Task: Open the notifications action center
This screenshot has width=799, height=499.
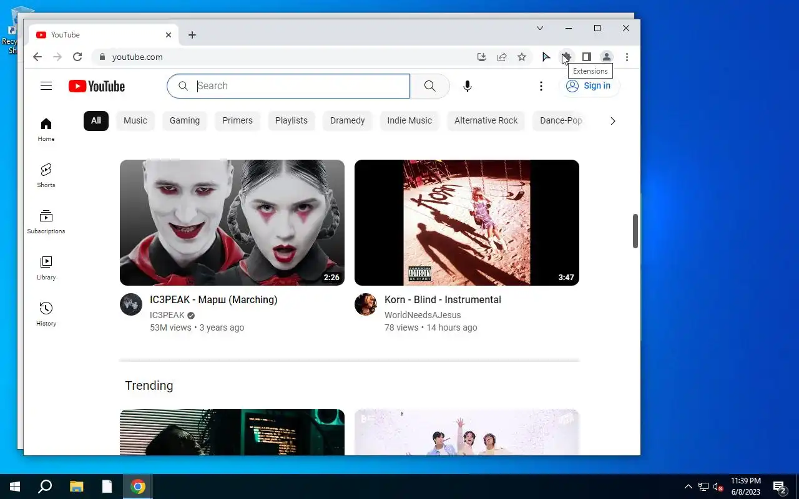Action: pos(779,487)
